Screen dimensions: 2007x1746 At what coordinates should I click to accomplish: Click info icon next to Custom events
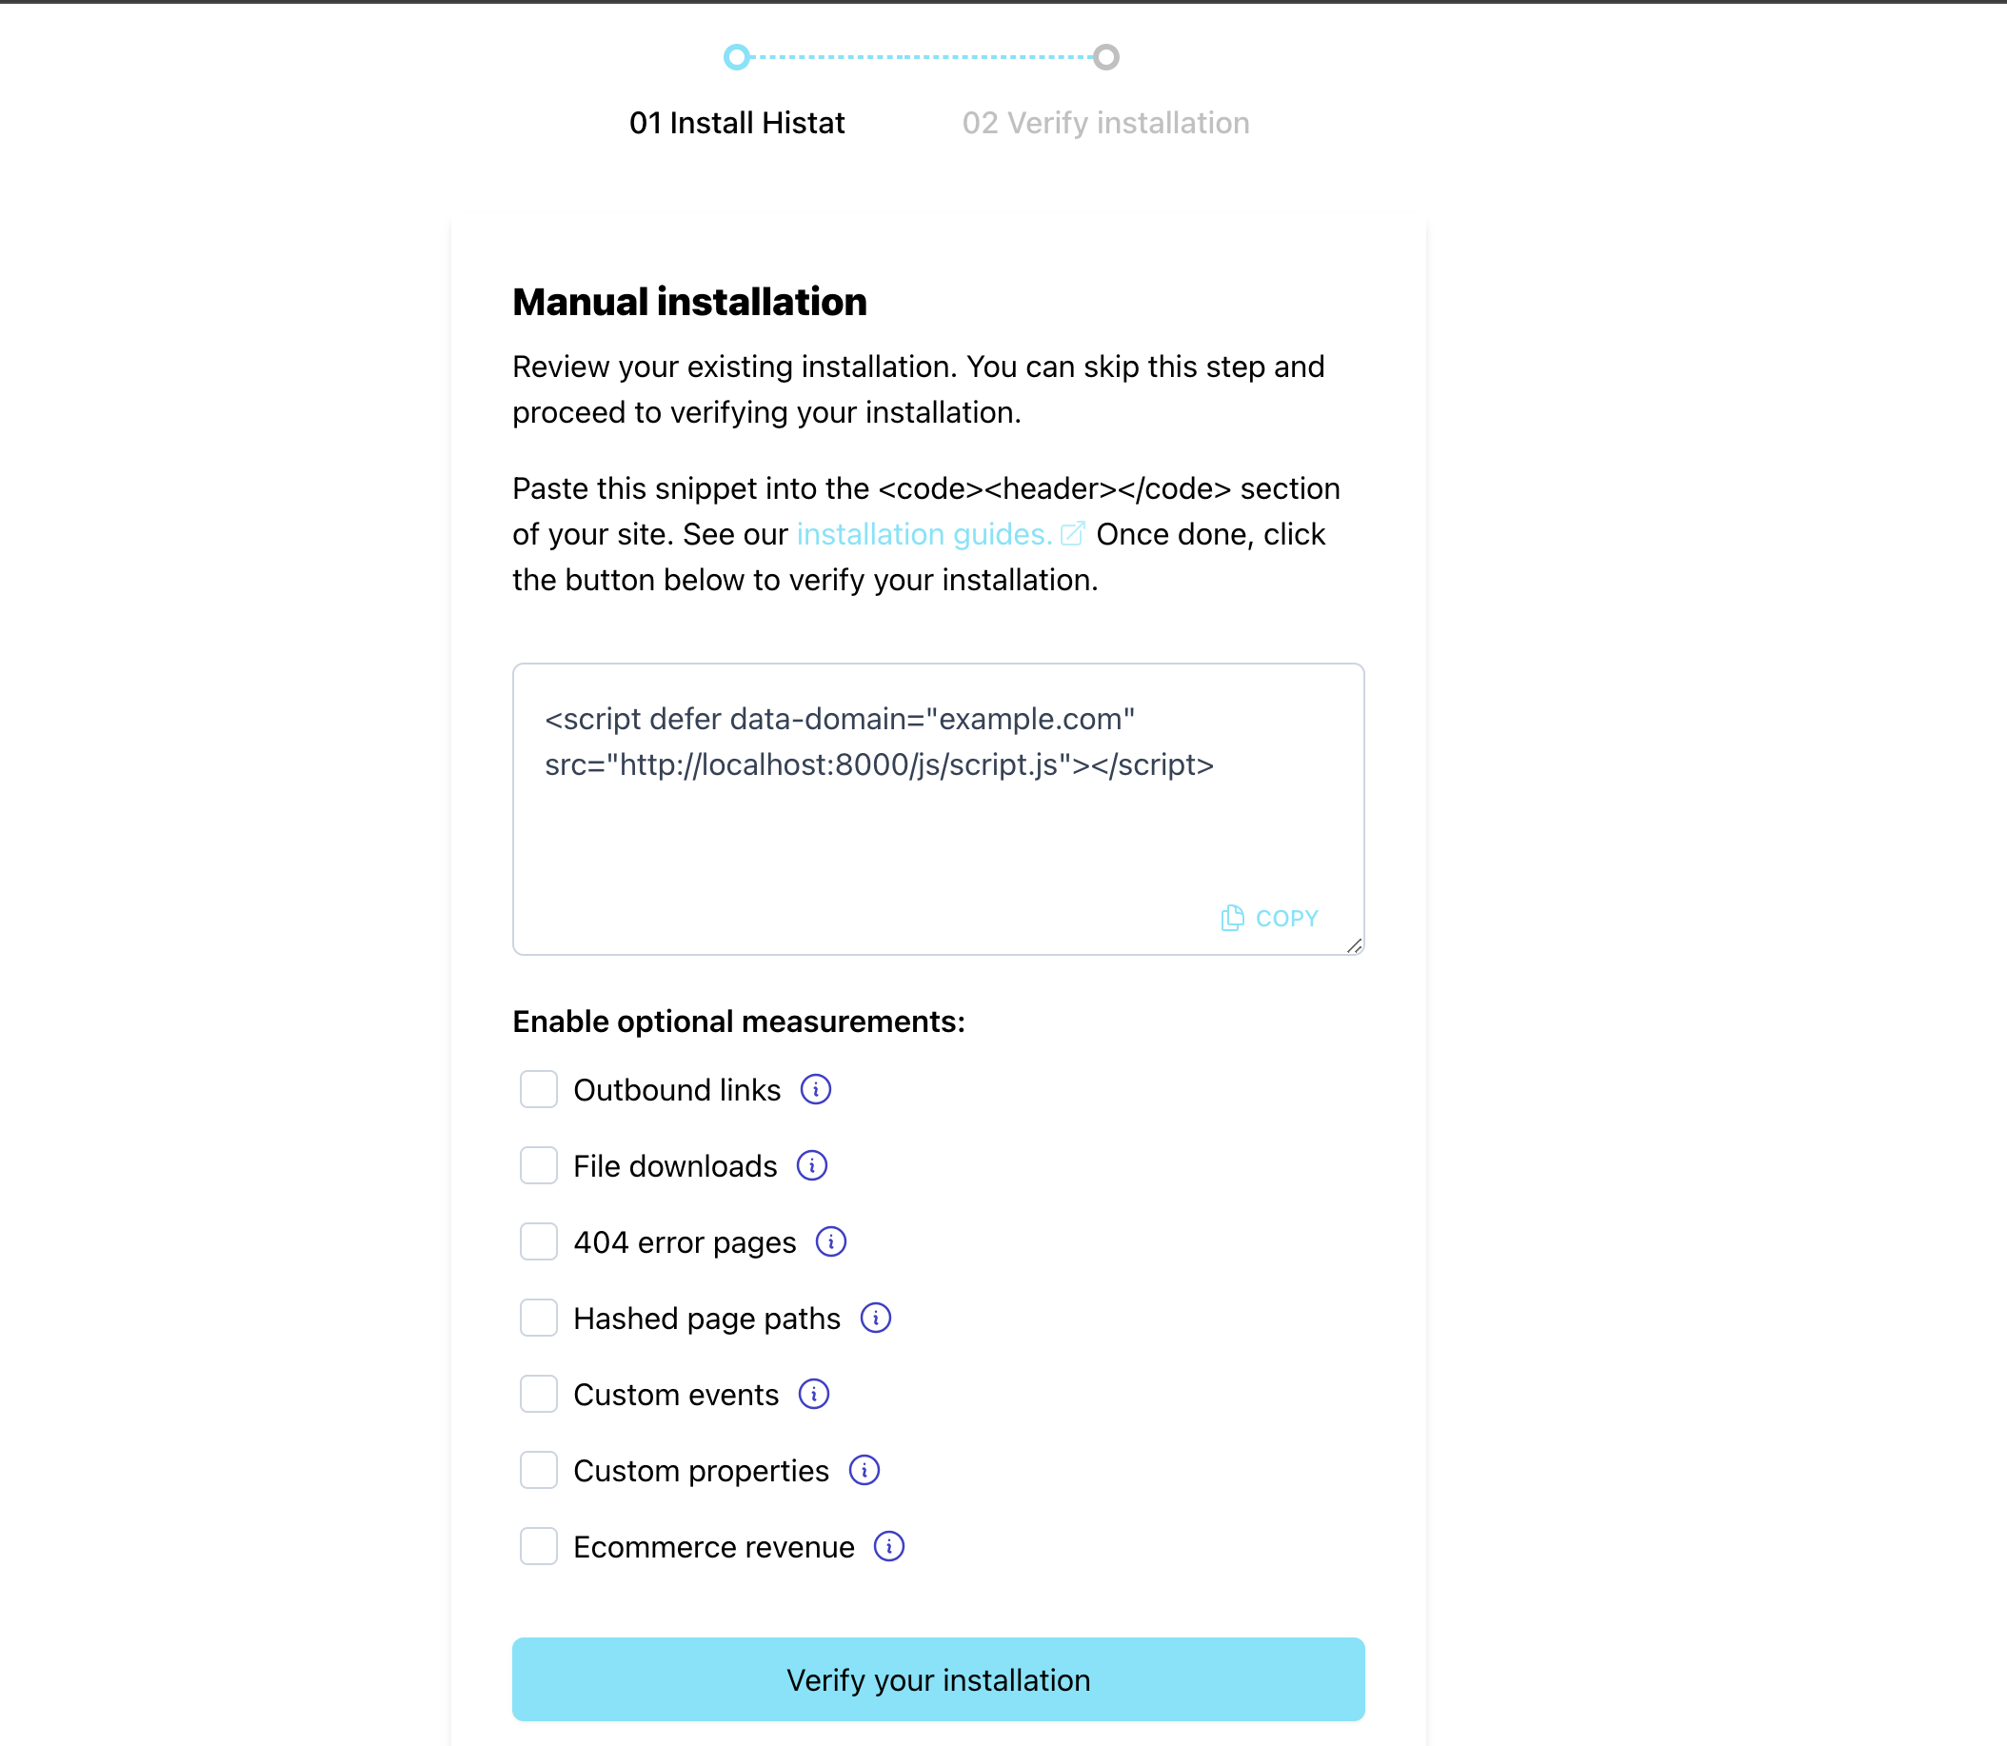coord(816,1396)
